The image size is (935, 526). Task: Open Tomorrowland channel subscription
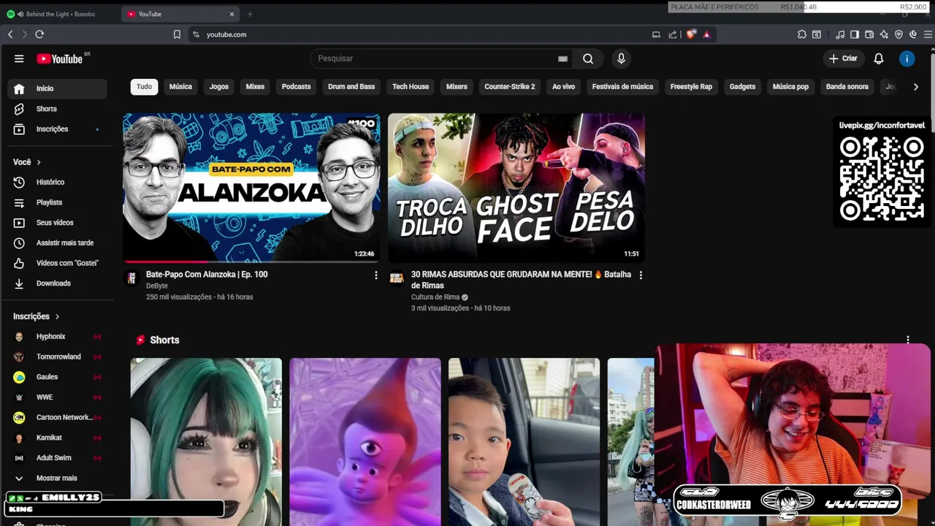pos(57,357)
